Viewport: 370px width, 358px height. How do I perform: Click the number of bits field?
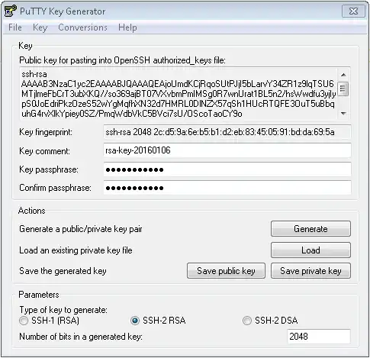tap(319, 337)
